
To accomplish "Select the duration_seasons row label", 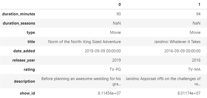I will pyautogui.click(x=19, y=23).
